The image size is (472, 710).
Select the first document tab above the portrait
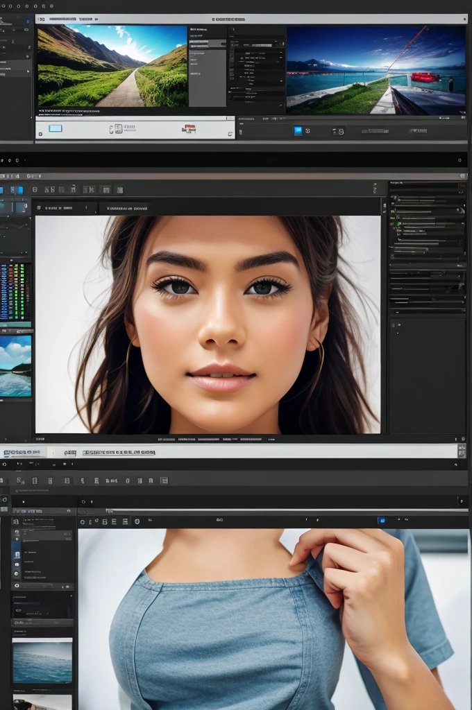pyautogui.click(x=66, y=208)
